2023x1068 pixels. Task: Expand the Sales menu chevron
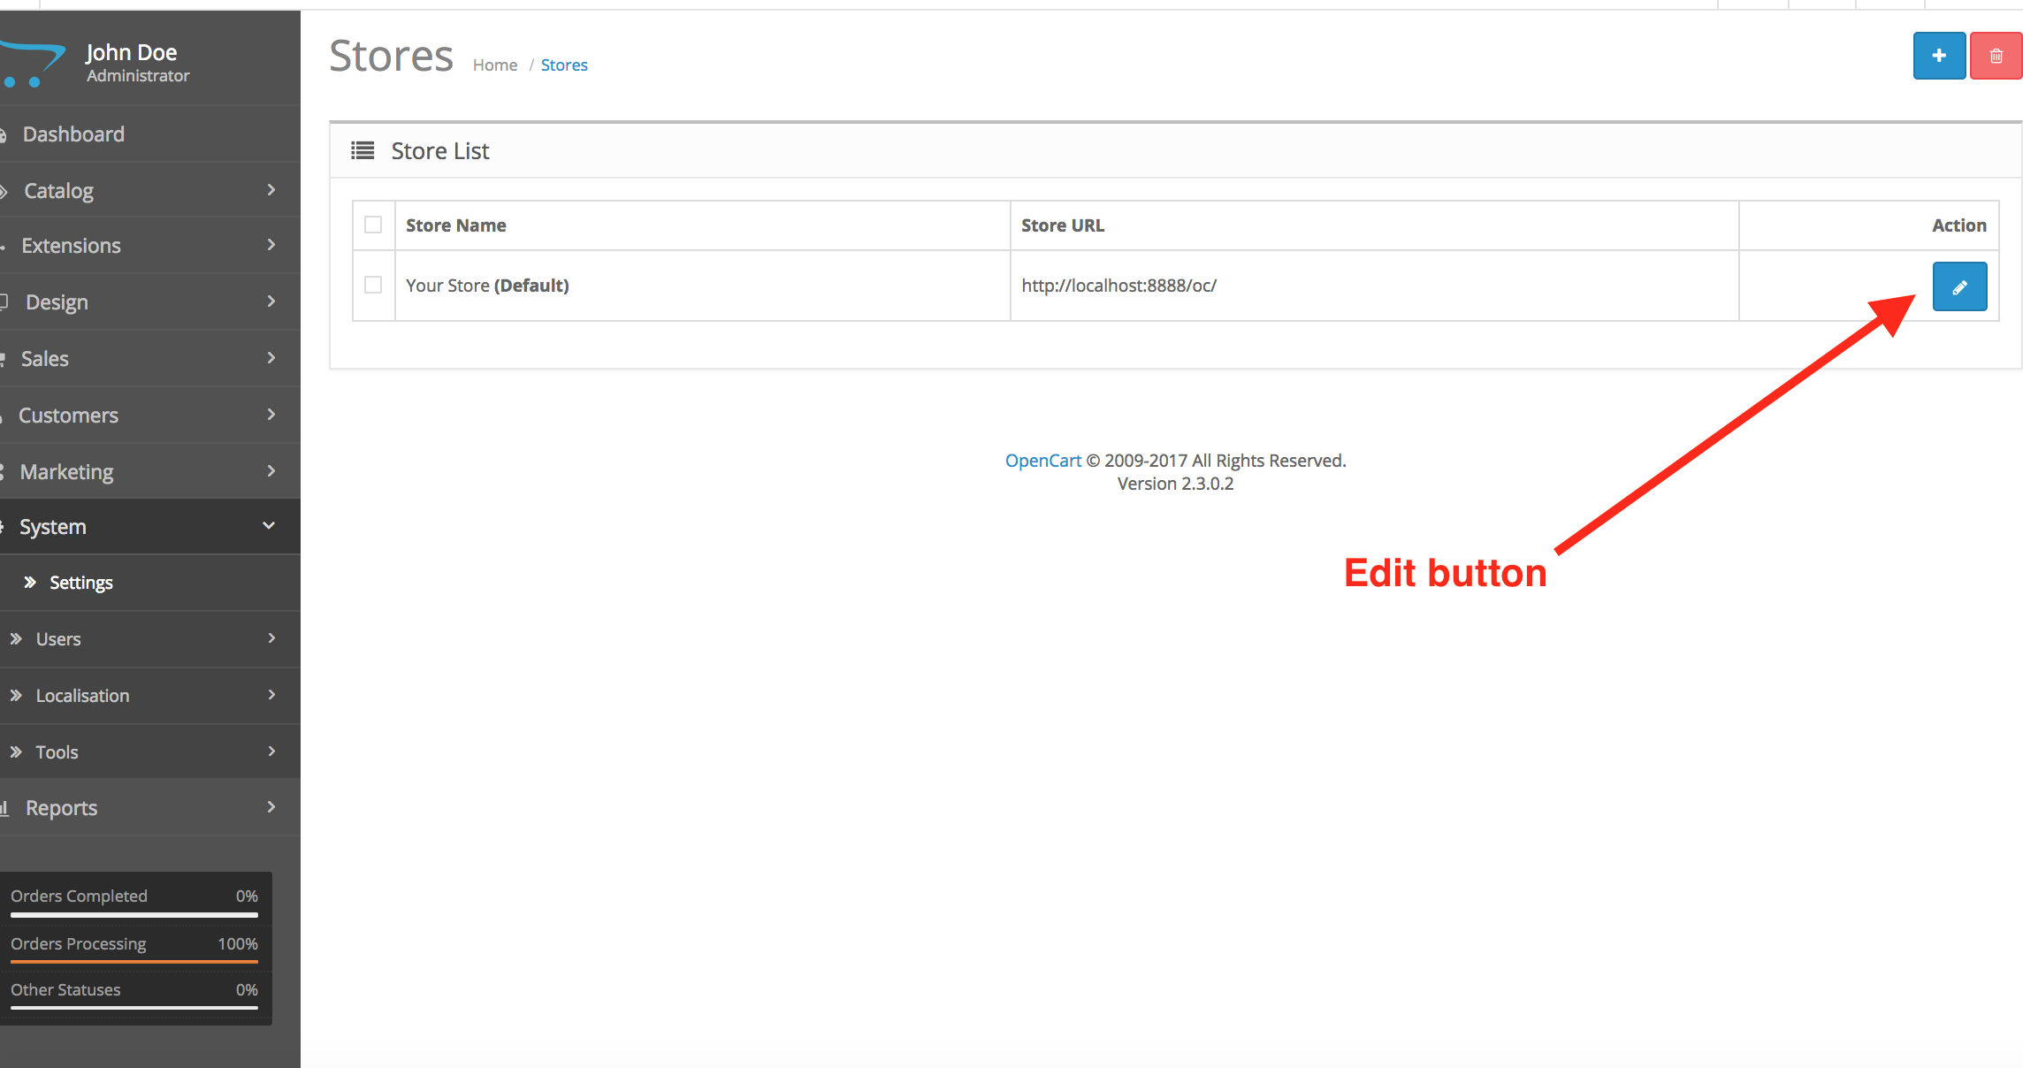tap(271, 358)
